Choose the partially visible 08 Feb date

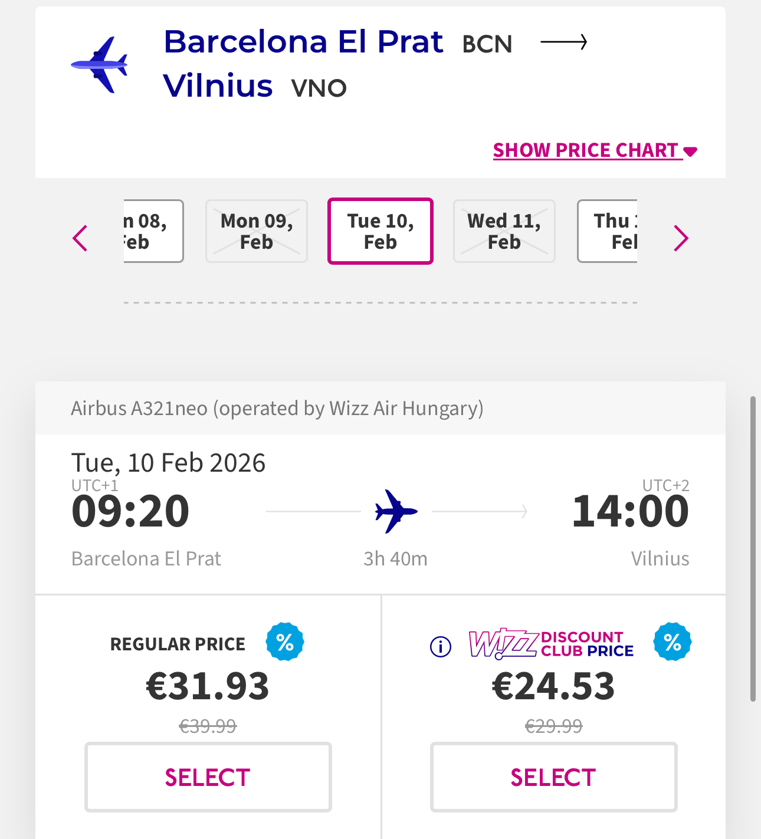[x=153, y=231]
